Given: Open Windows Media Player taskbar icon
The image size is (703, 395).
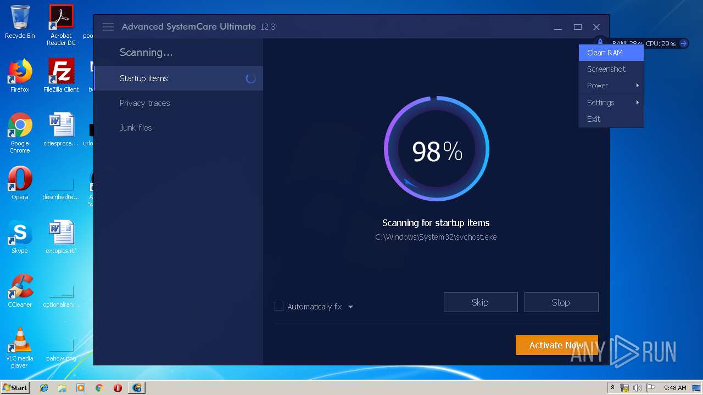Looking at the screenshot, I should click(x=81, y=388).
